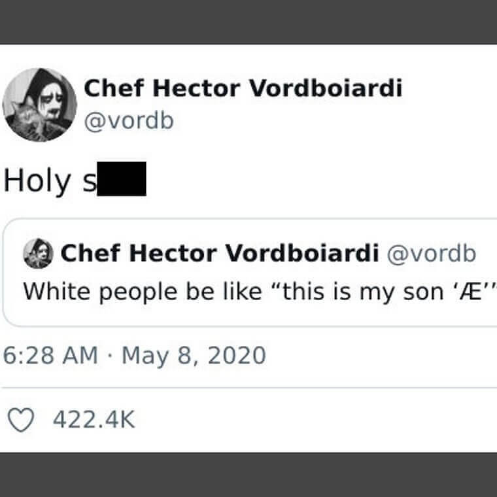Viewport: 497px width, 497px height.
Task: Click empty space right of the like count
Action: click(314, 420)
